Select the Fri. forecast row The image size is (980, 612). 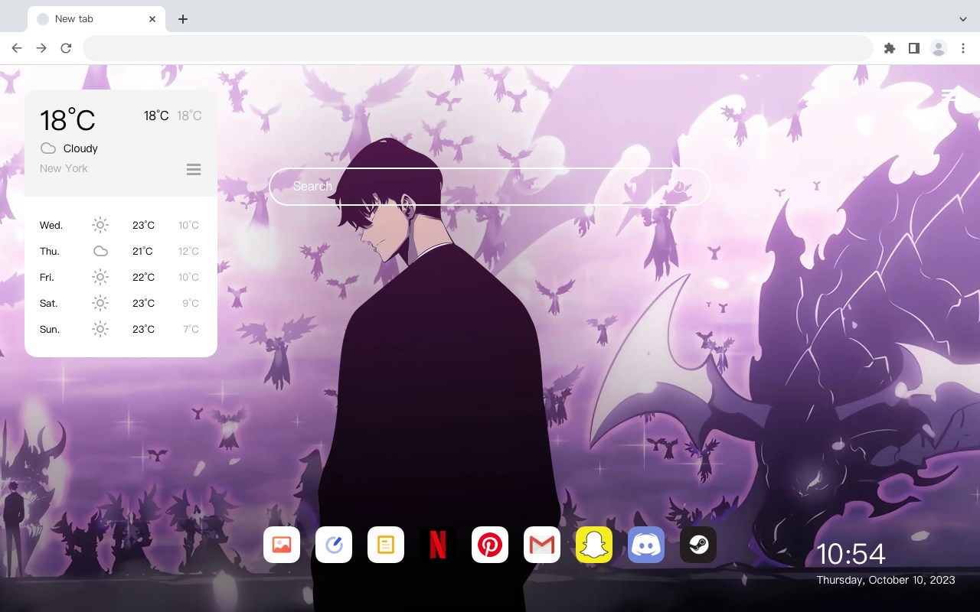point(121,277)
